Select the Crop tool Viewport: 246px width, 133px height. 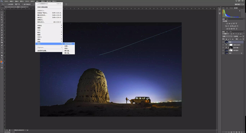pos(2,20)
